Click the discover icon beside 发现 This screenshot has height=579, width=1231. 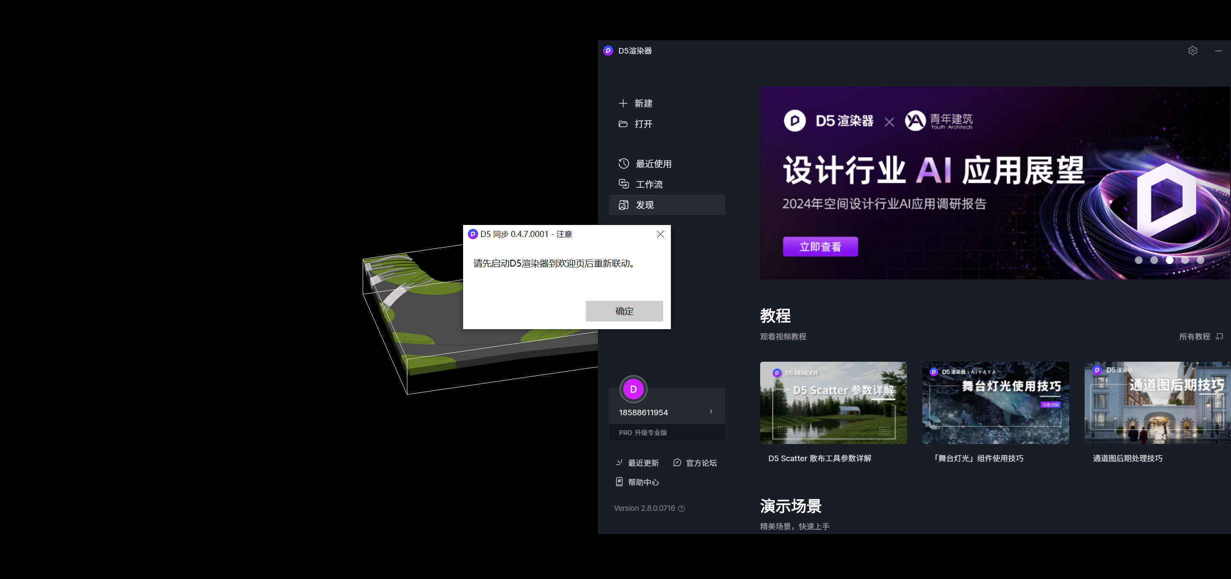[624, 205]
